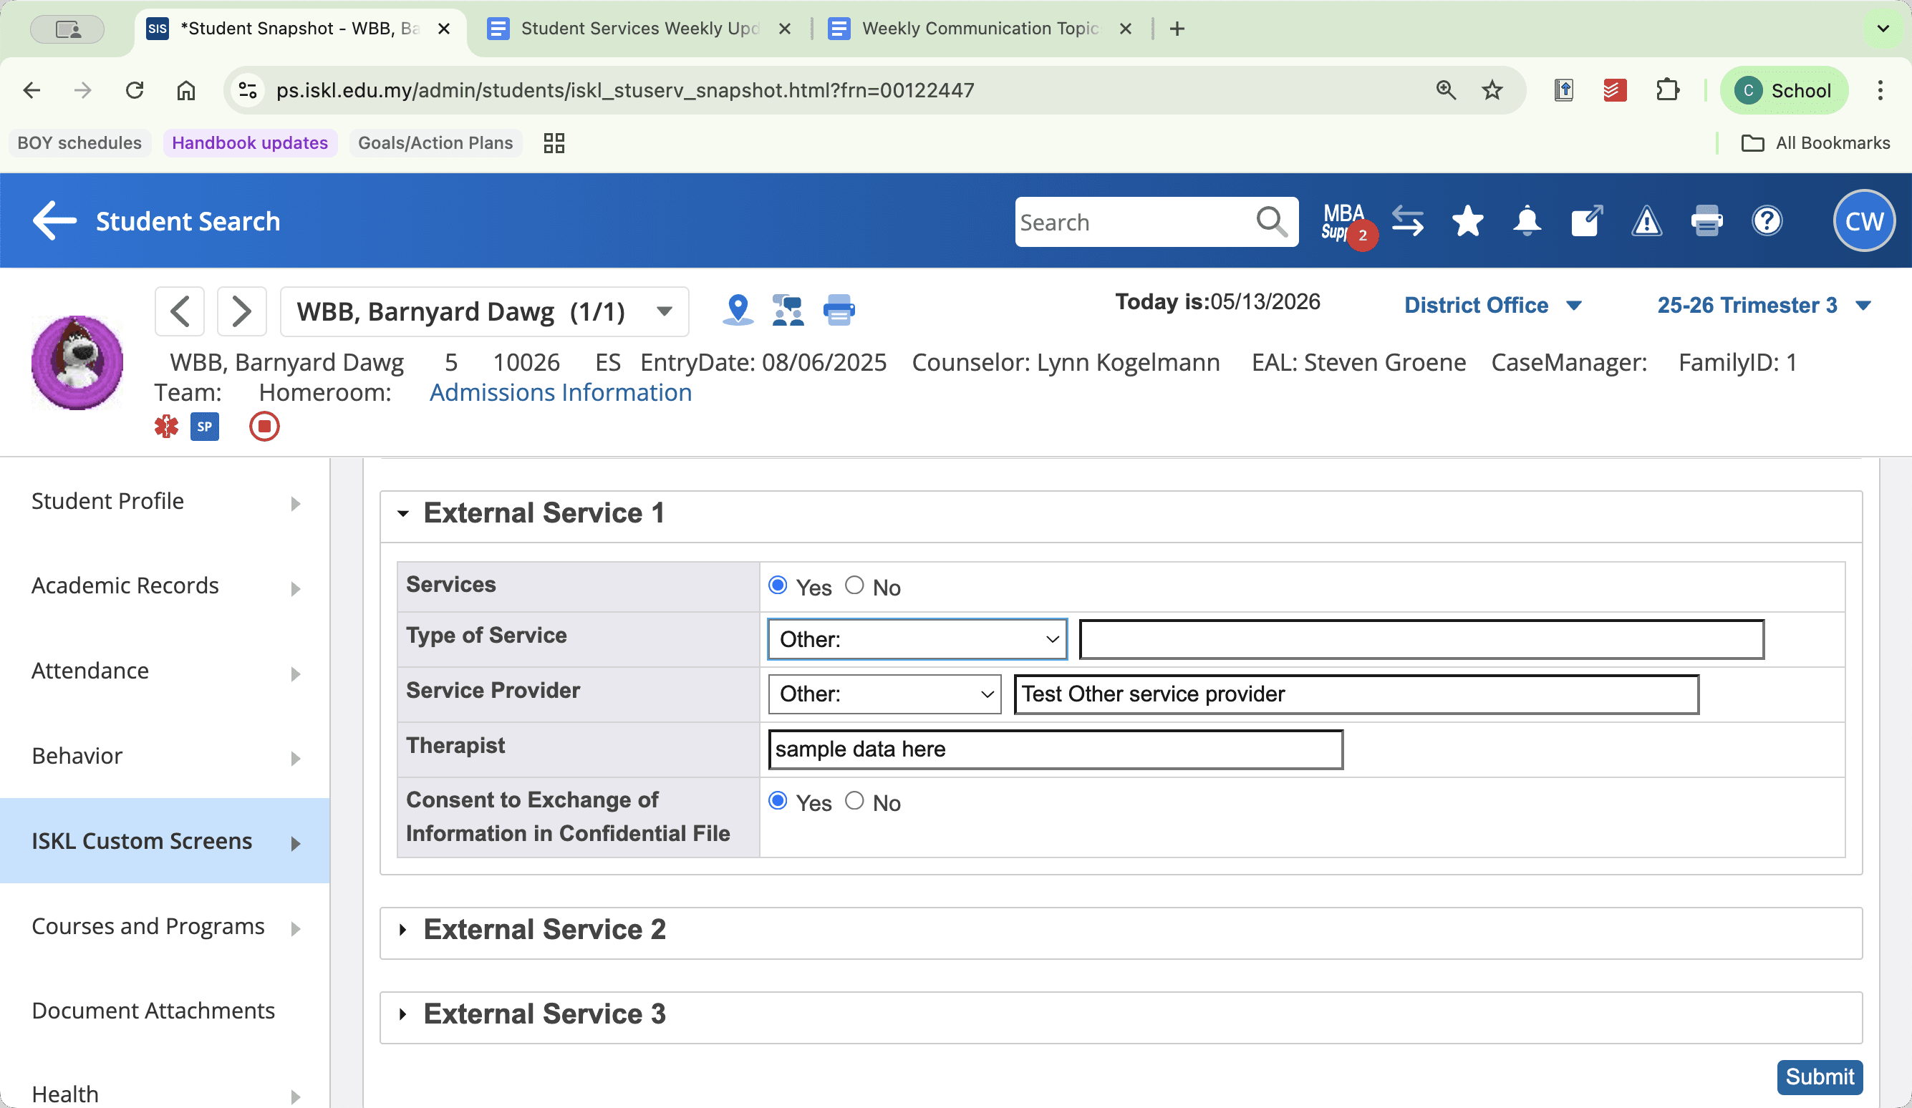
Task: Open Academic Records in sidebar
Action: (165, 586)
